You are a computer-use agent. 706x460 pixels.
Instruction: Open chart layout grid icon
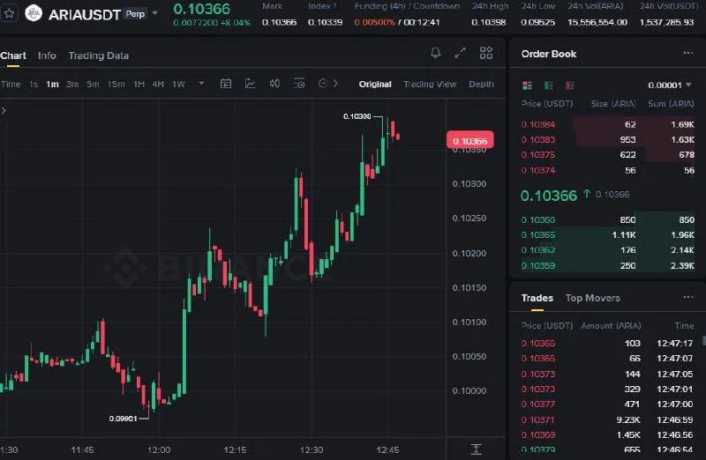coord(486,53)
